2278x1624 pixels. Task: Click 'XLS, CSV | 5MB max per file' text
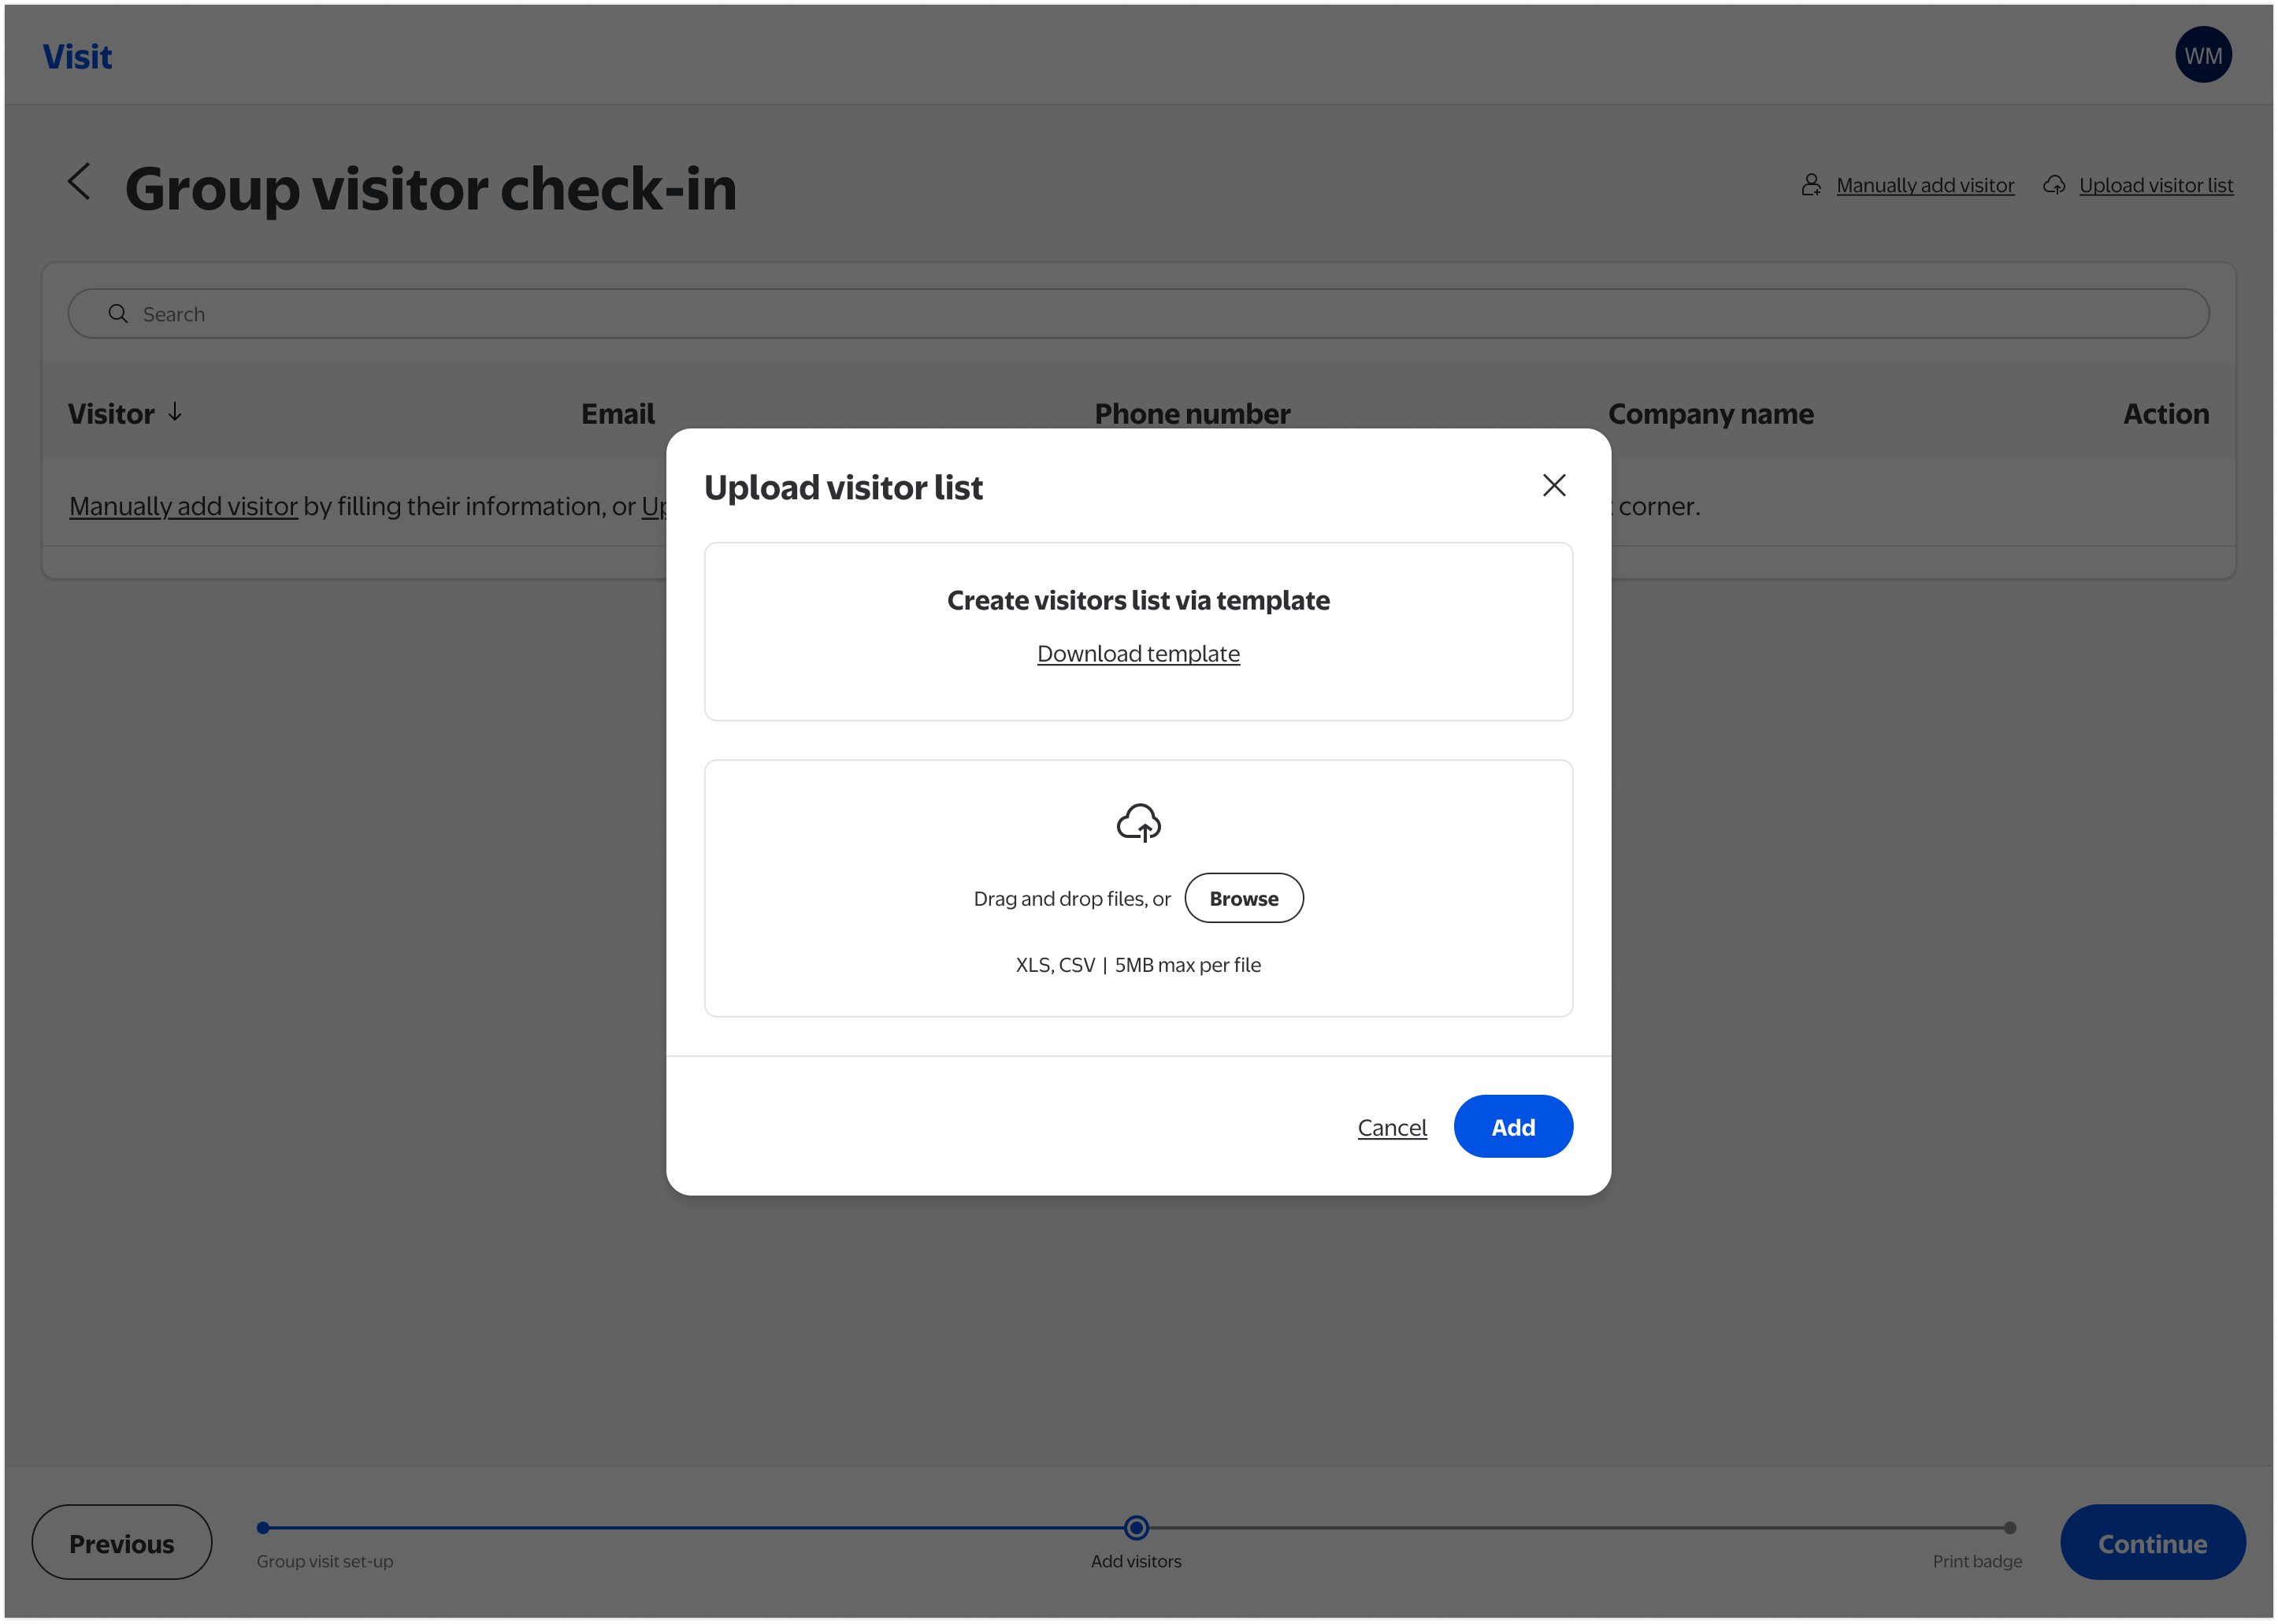1138,965
